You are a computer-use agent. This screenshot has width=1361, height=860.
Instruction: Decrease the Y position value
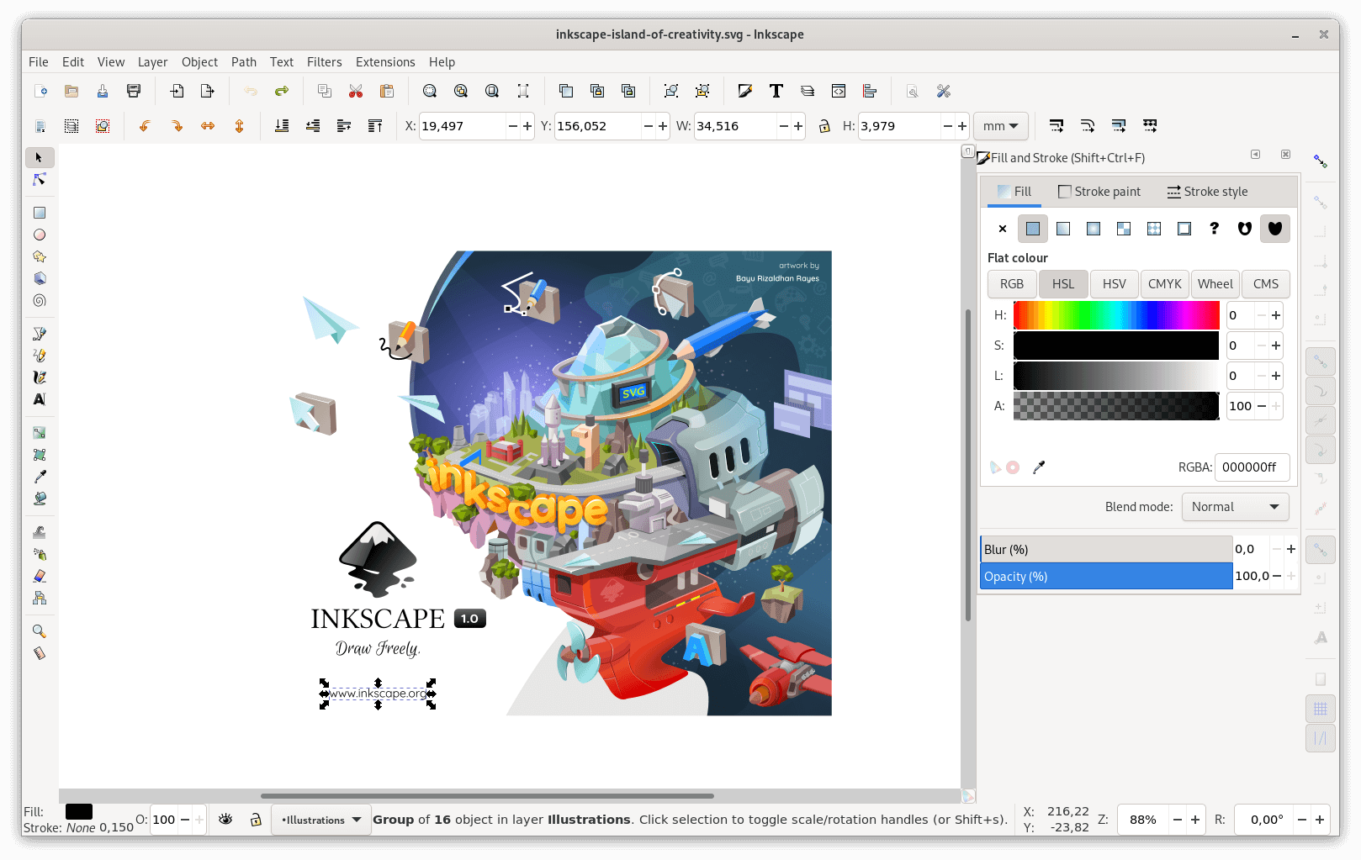pos(649,126)
